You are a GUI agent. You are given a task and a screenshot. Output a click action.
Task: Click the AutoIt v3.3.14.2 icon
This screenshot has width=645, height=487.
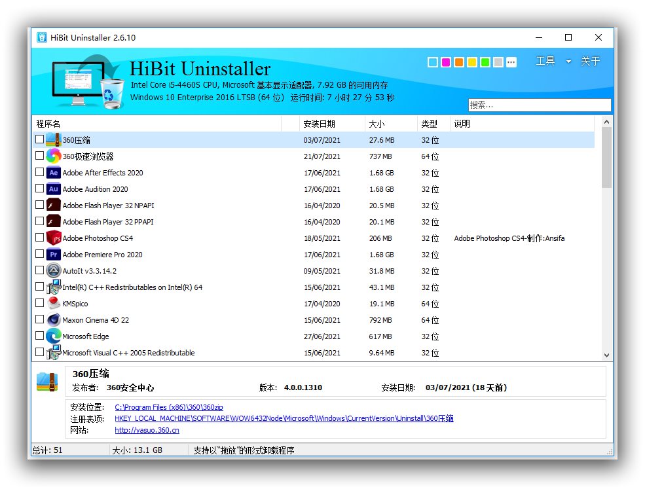click(x=54, y=270)
